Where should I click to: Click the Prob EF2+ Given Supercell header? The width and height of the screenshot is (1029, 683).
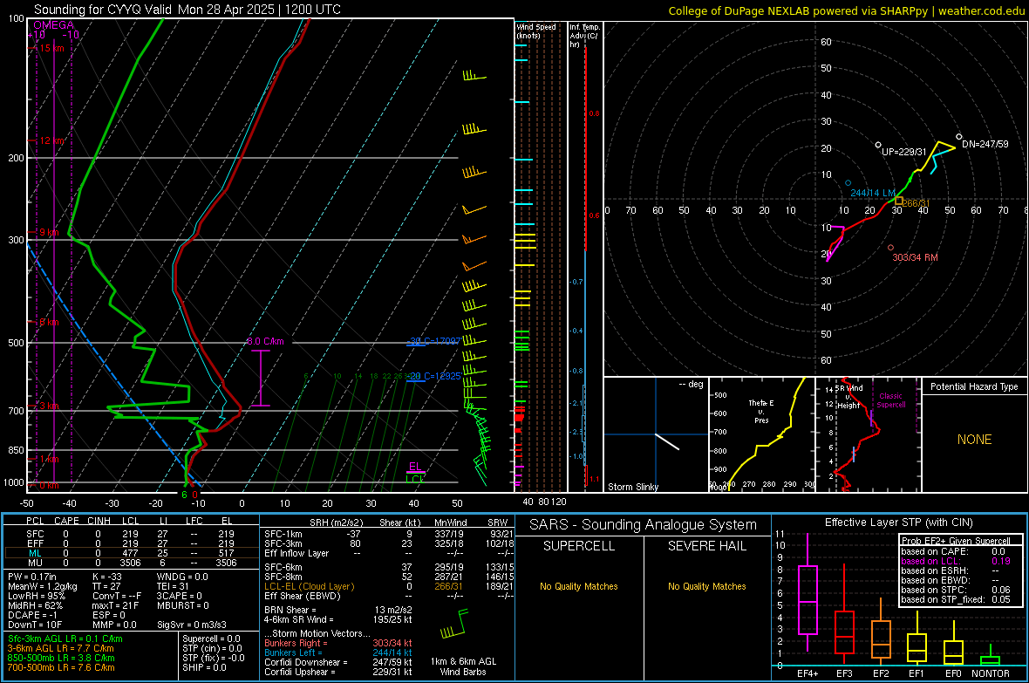[956, 541]
